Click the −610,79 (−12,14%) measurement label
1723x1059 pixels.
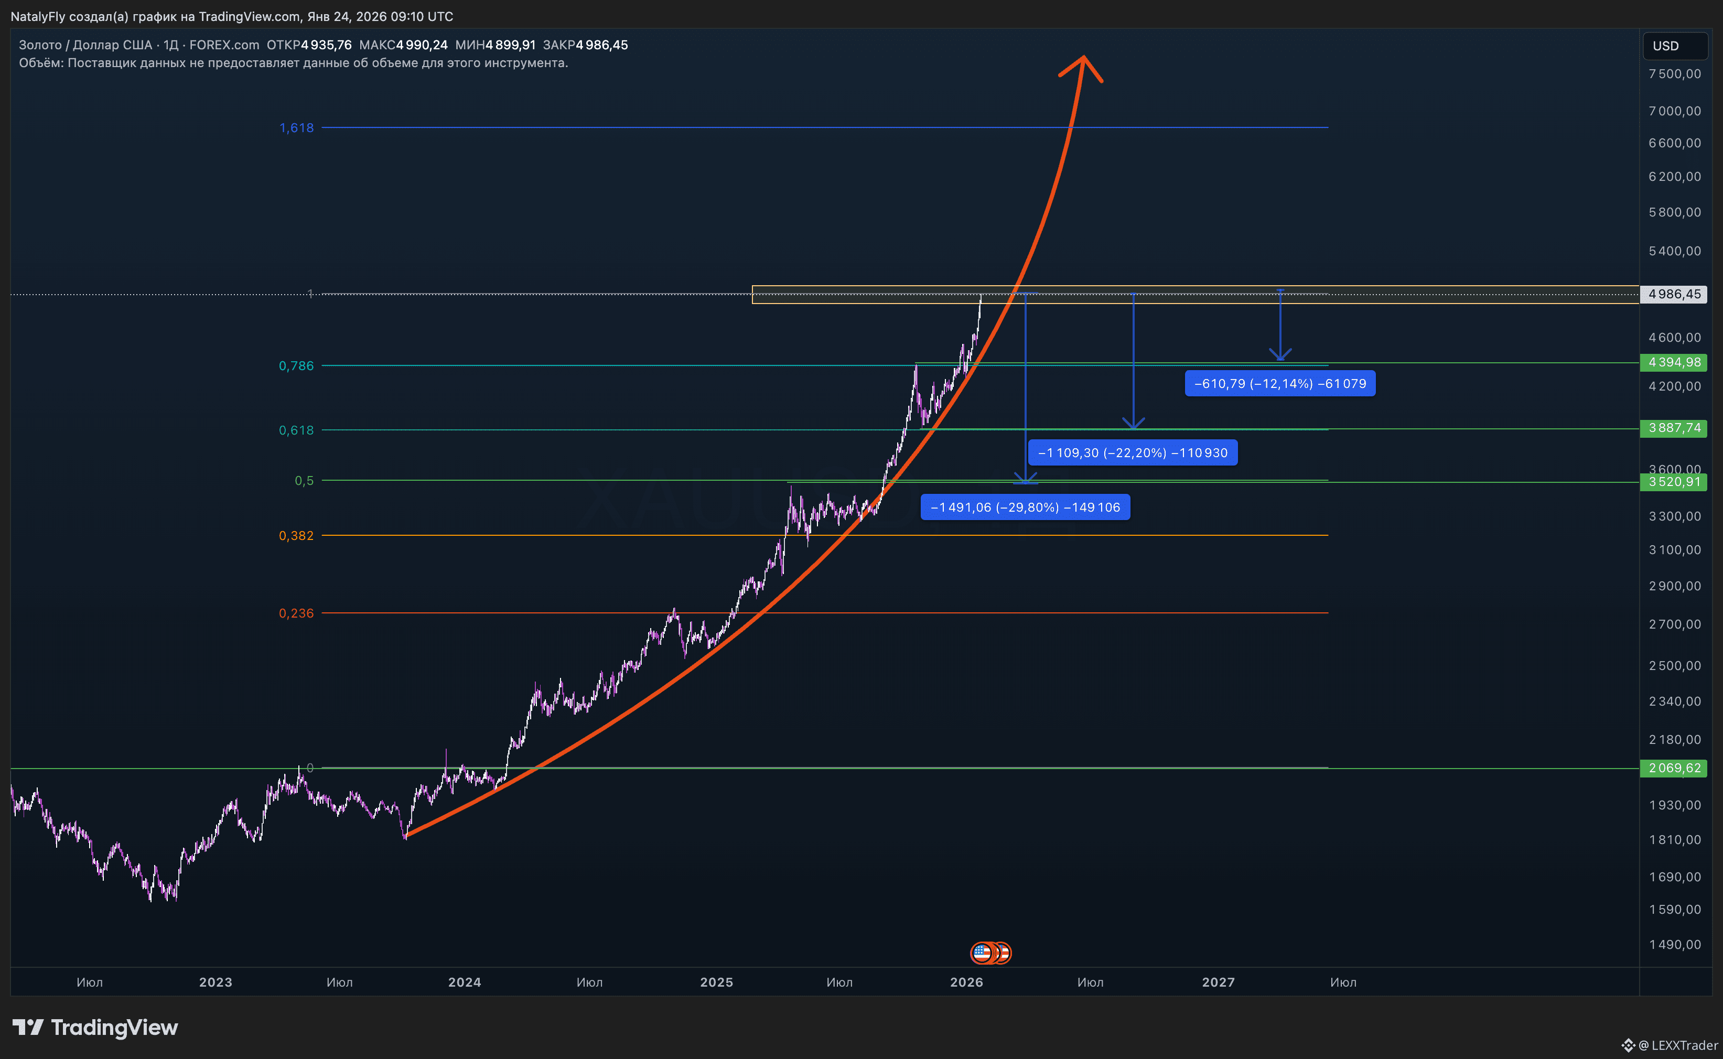click(x=1279, y=383)
